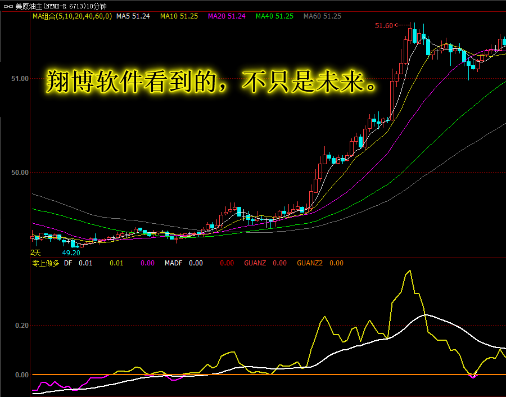Click the 0.20 axis label in the indicator panel
506x397 pixels.
tap(22, 326)
